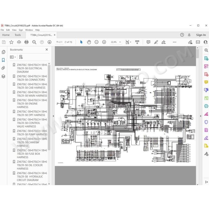Collapse the right tools pane arrow

(x=200, y=116)
